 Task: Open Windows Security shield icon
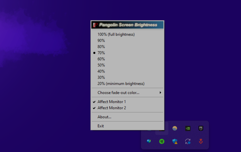point(175,141)
